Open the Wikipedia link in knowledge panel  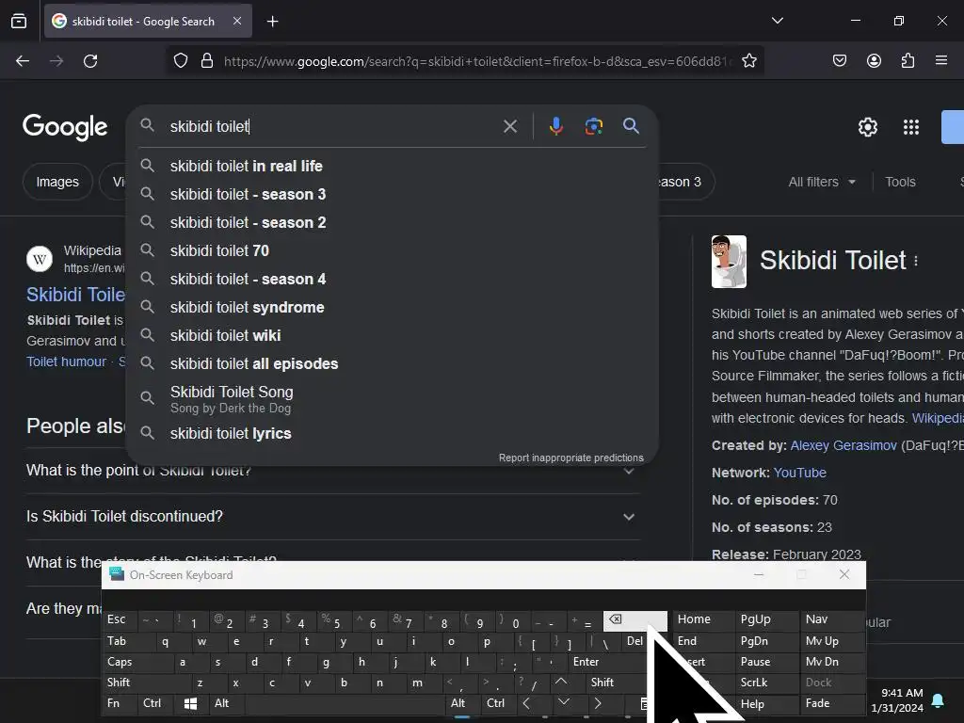938,418
